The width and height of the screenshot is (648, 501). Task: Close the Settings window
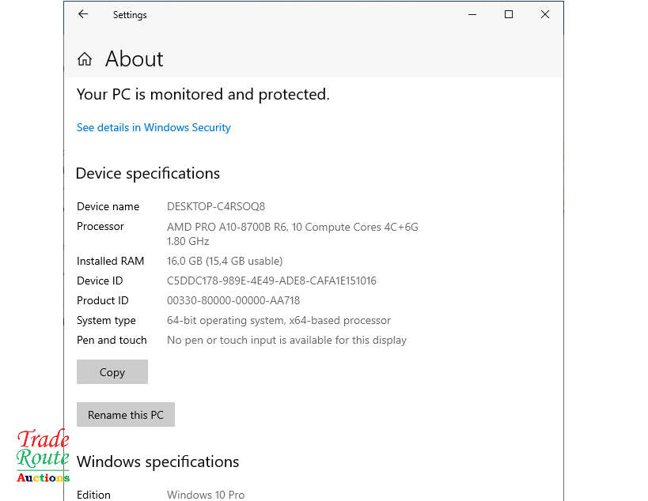545,14
